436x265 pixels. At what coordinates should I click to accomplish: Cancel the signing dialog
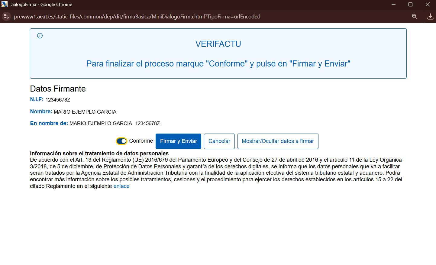[219, 141]
